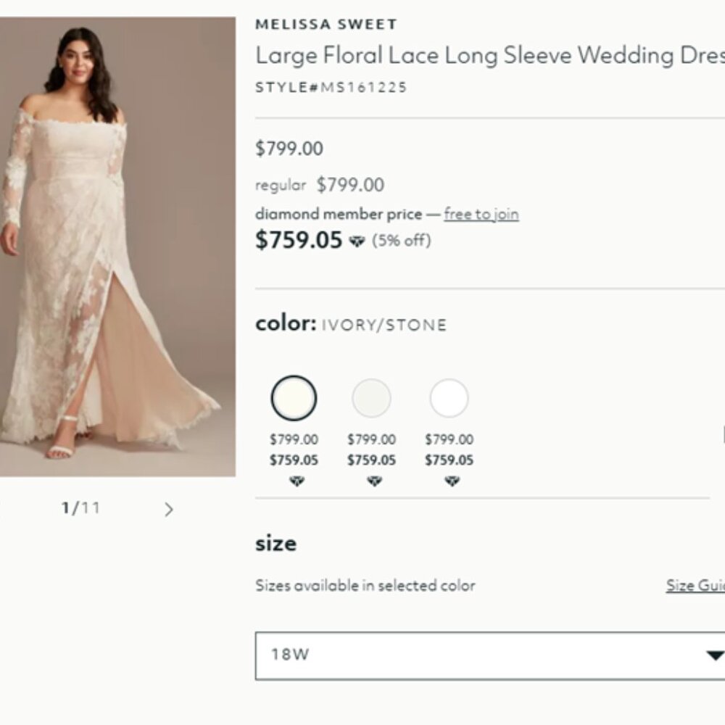Select the white color swatch
This screenshot has width=725, height=725.
(449, 398)
